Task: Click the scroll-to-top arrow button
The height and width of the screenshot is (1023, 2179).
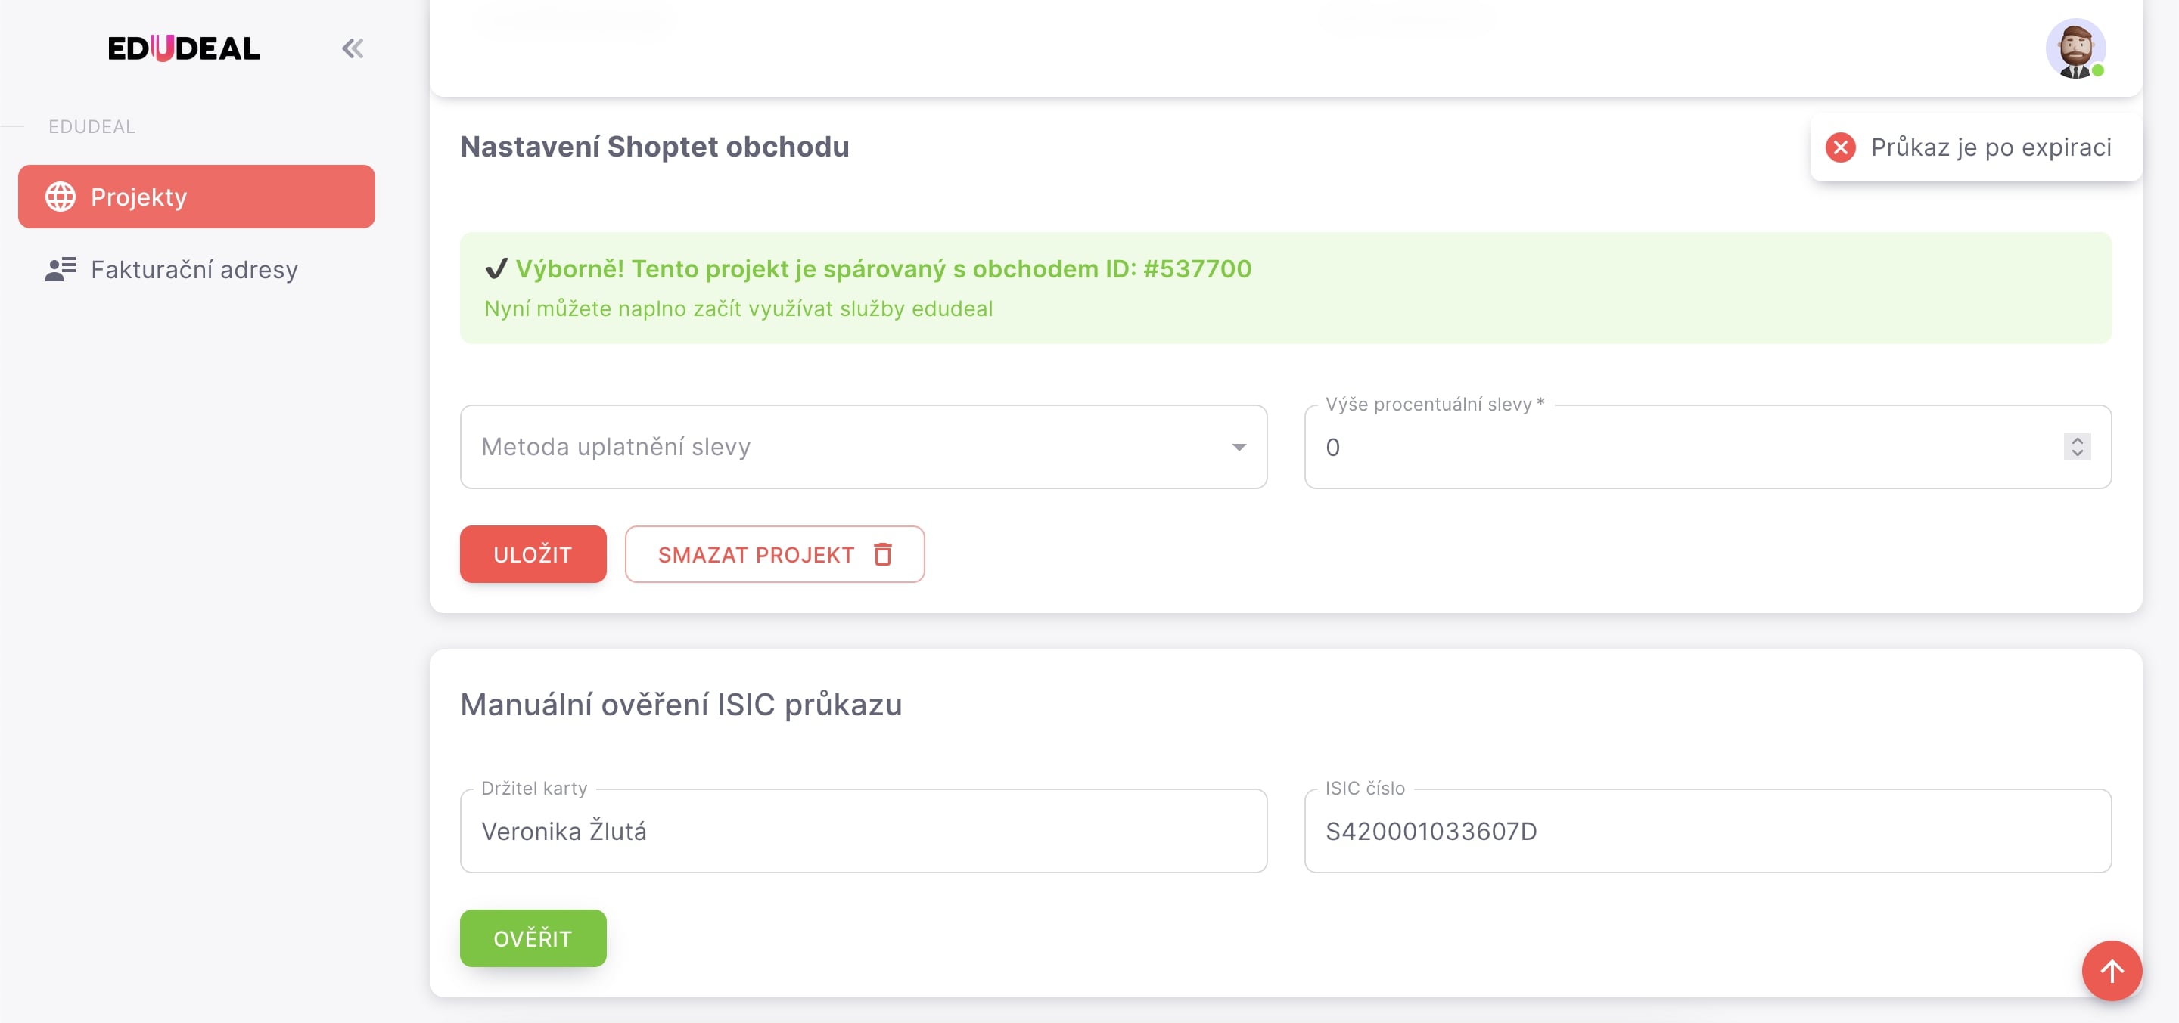Action: [2112, 970]
